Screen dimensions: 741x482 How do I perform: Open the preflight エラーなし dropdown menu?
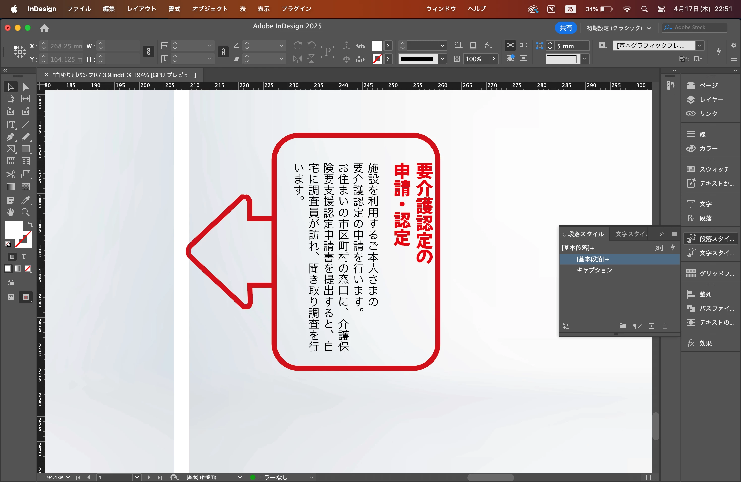[311, 477]
